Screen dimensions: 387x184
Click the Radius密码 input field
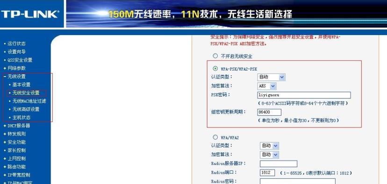click(298, 182)
